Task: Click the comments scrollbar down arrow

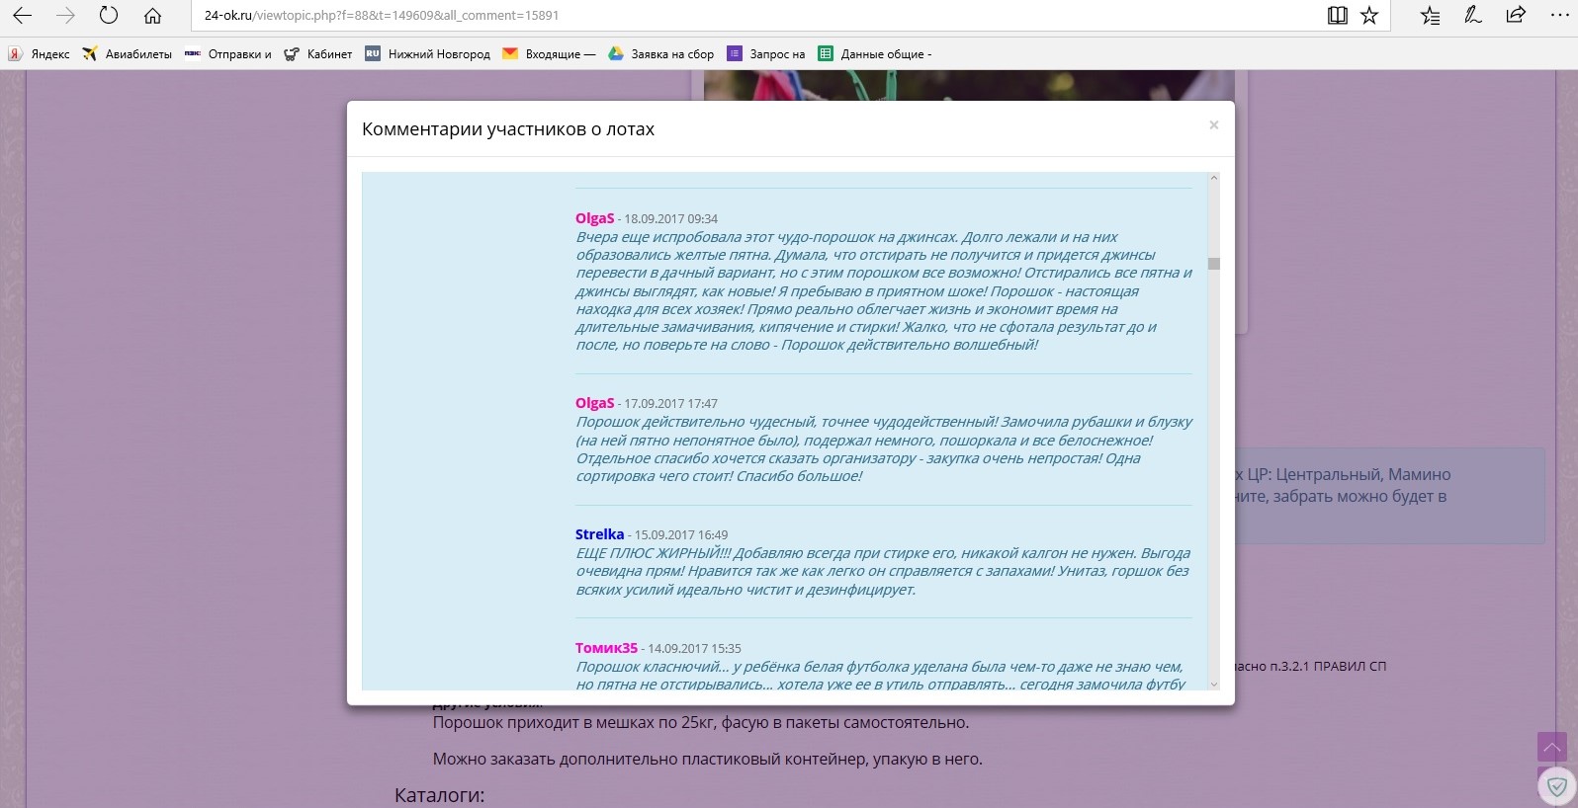Action: click(x=1214, y=684)
